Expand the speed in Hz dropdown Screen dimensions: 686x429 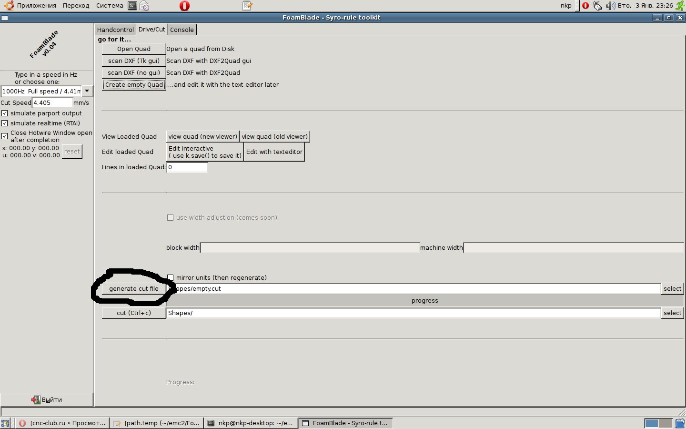coord(87,91)
